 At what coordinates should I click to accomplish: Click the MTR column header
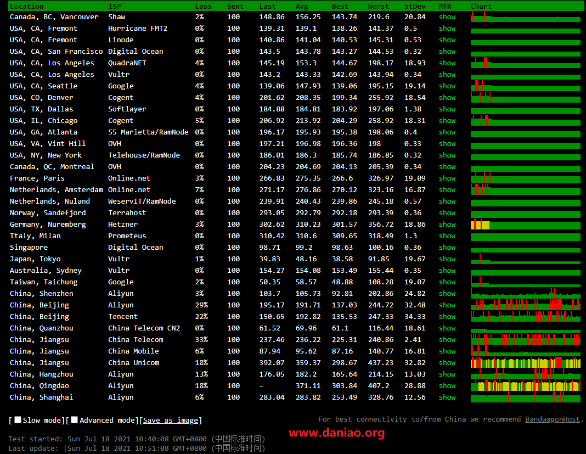[x=445, y=7]
